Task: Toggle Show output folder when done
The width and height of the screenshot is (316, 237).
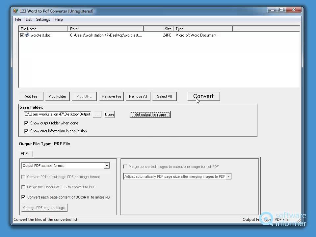Action: [x=26, y=123]
